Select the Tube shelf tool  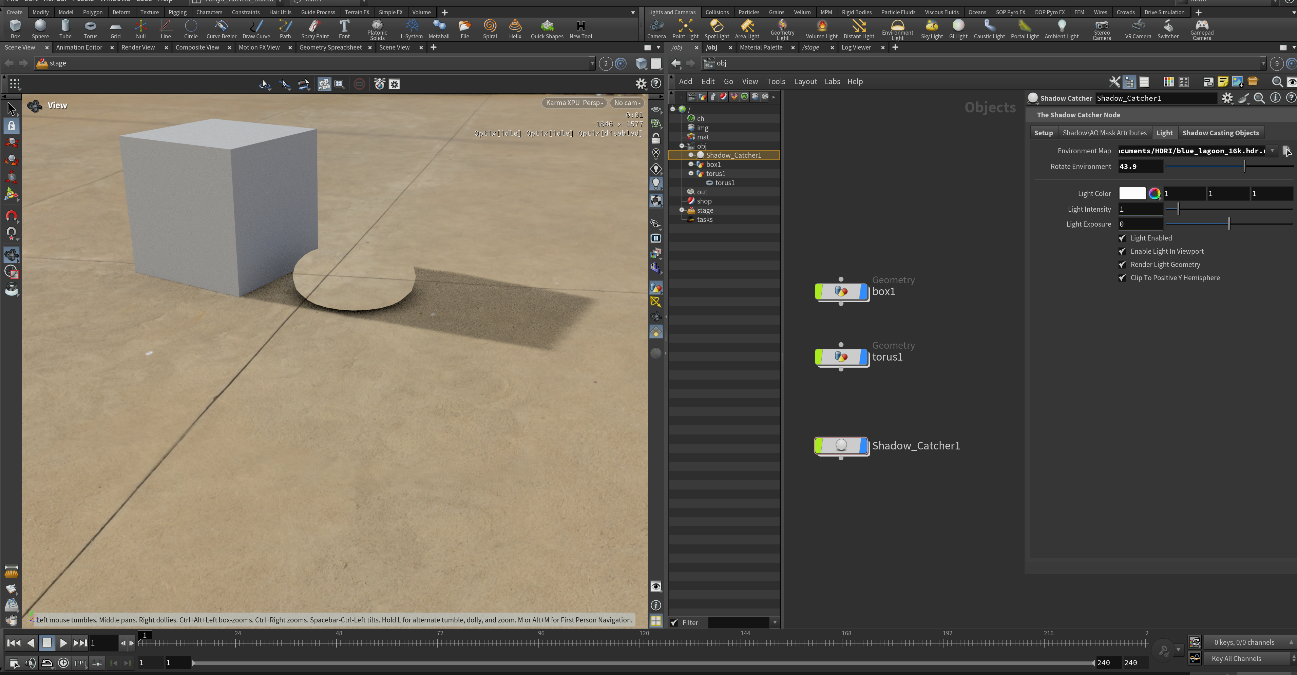[65, 29]
